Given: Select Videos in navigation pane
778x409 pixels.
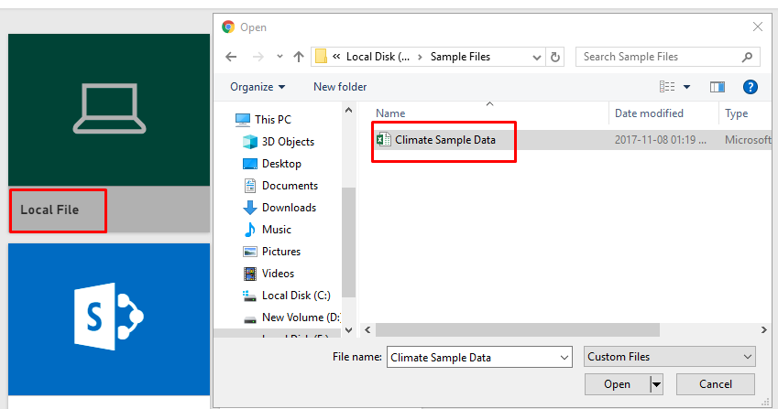Looking at the screenshot, I should click(278, 274).
